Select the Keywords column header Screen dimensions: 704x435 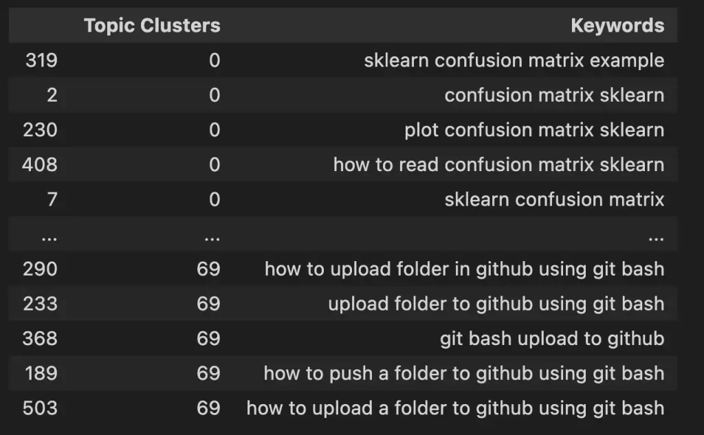(x=617, y=25)
